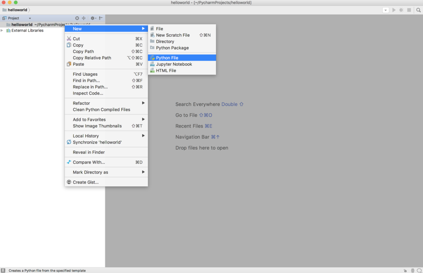Click the lock icon in status bar
This screenshot has height=273, width=423.
click(x=405, y=270)
